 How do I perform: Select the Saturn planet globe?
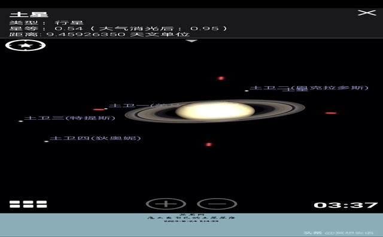[x=215, y=111]
